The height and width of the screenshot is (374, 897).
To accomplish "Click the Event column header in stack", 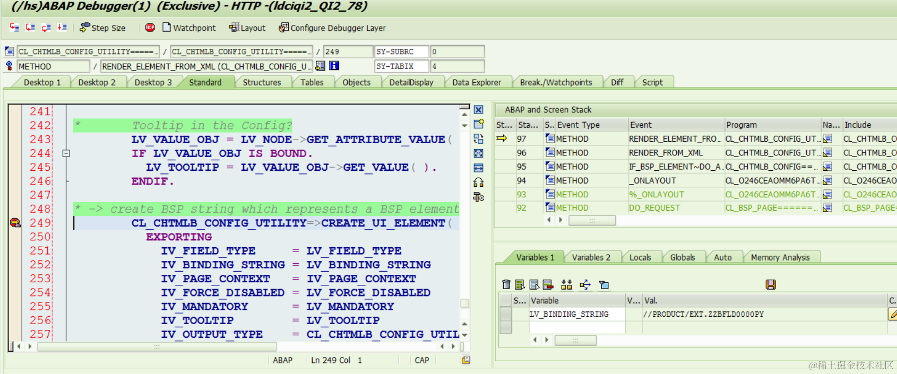I will [676, 125].
